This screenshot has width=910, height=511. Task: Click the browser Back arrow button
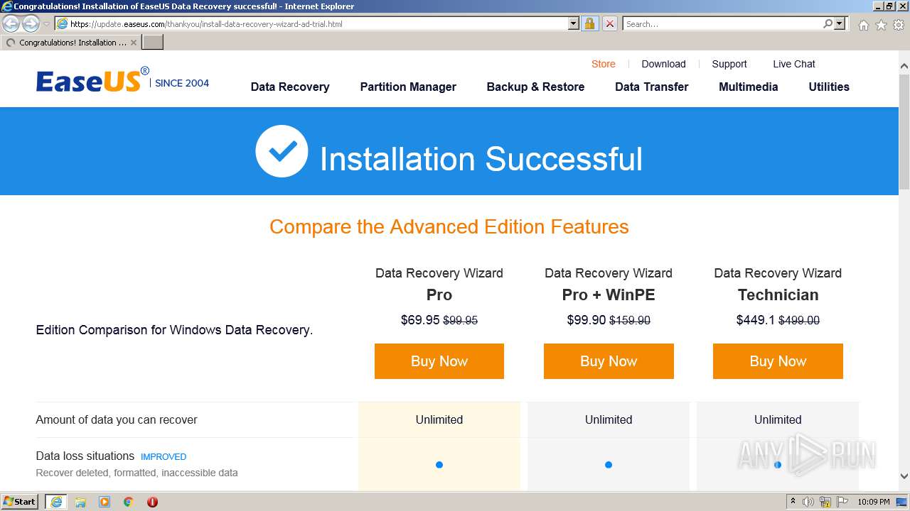coord(11,24)
